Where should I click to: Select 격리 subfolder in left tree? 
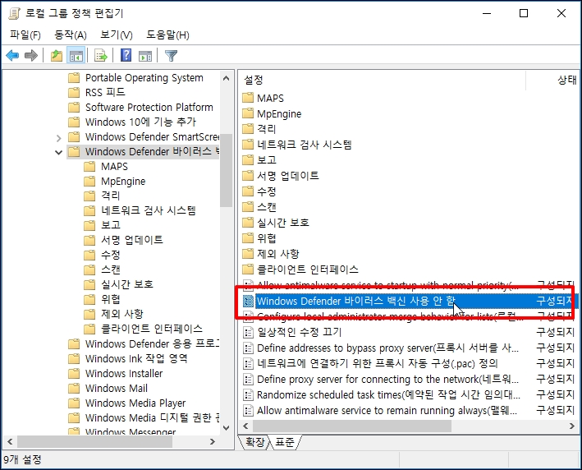coord(111,196)
